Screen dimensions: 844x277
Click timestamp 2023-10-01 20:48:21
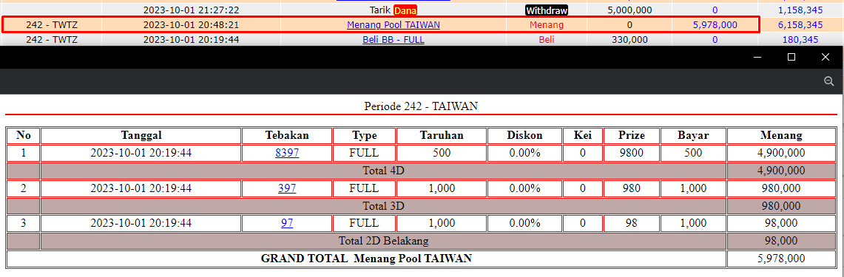[x=191, y=24]
